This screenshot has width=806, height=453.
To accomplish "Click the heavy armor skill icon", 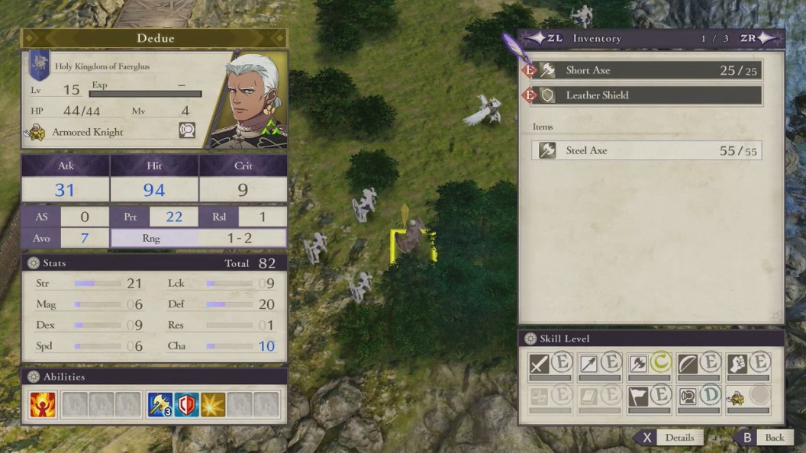I will click(687, 397).
